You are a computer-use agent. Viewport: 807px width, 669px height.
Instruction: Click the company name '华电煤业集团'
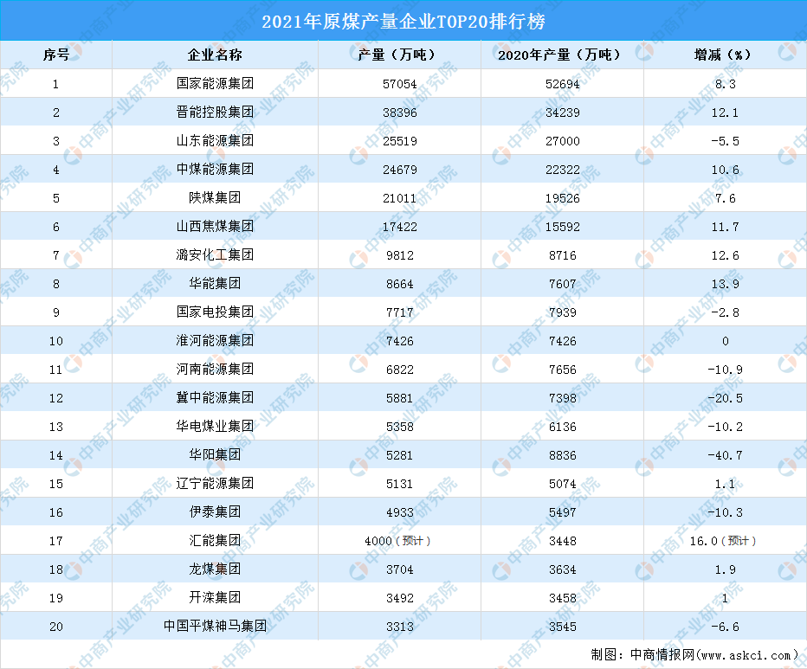[215, 426]
